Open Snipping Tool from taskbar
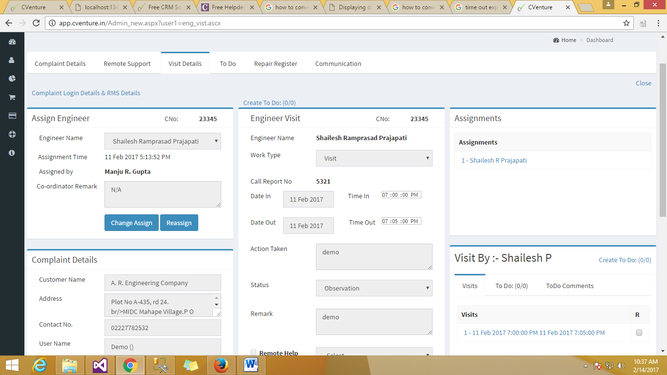Screen dimensions: 667x375 [160, 365]
